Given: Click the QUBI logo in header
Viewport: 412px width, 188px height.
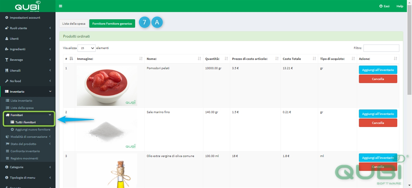Looking at the screenshot, I should point(27,6).
